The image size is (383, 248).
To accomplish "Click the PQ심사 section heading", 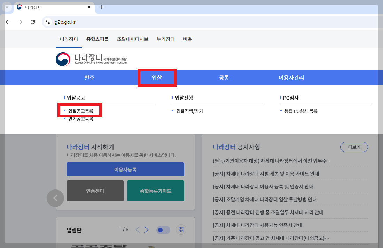I will [291, 98].
